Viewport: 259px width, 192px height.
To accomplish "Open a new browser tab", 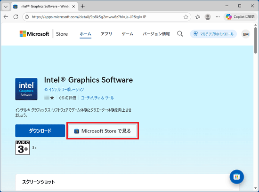I will pos(82,7).
